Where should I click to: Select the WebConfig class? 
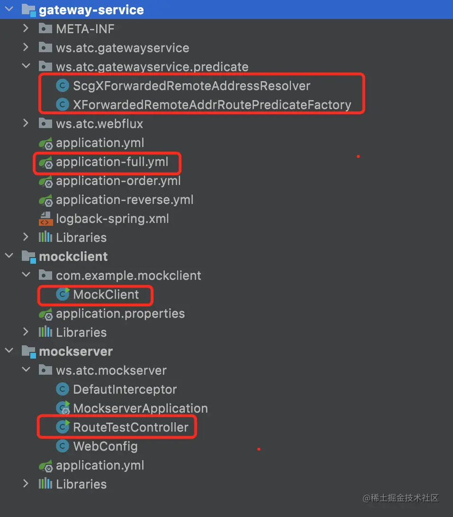pyautogui.click(x=105, y=446)
